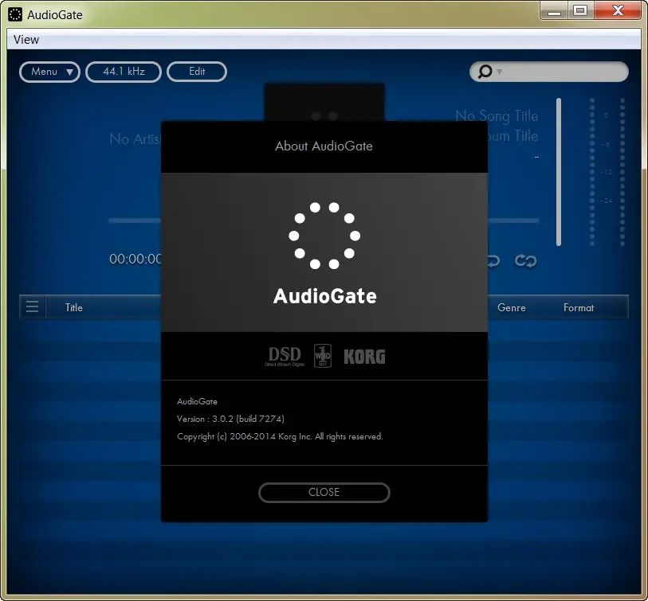648x601 pixels.
Task: Click the 00:00:00 elapsed time display
Action: [x=135, y=259]
